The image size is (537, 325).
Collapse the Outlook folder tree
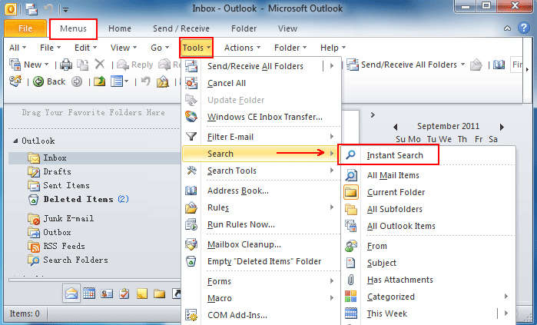tap(15, 141)
